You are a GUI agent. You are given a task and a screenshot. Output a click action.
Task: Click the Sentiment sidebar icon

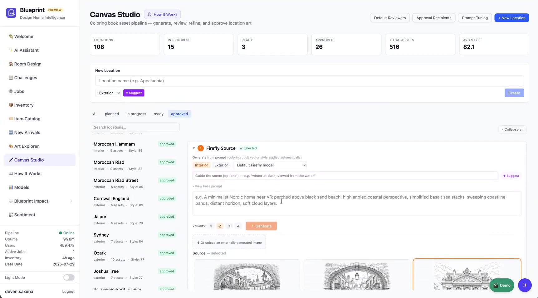point(11,215)
